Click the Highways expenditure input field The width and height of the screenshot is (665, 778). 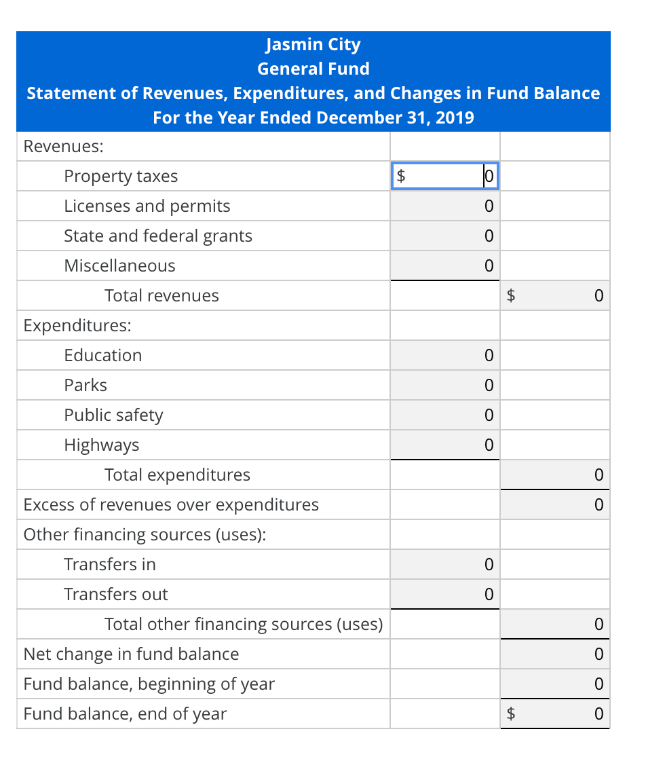click(444, 445)
